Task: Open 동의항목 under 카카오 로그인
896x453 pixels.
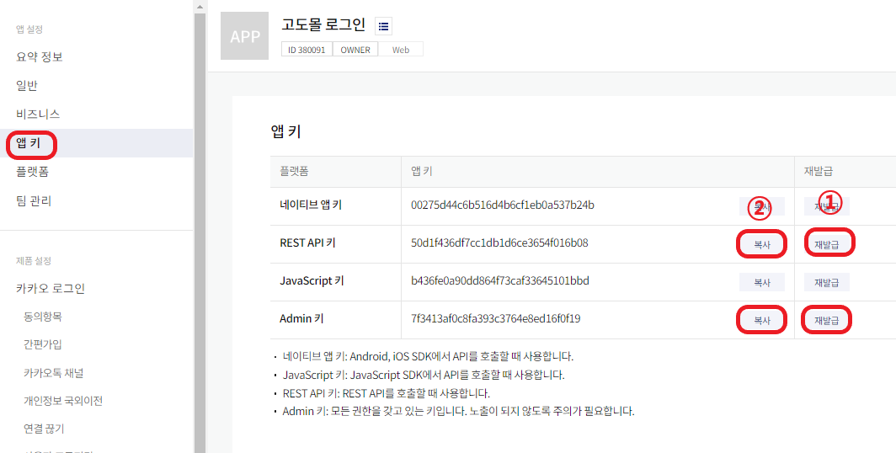Action: 43,317
